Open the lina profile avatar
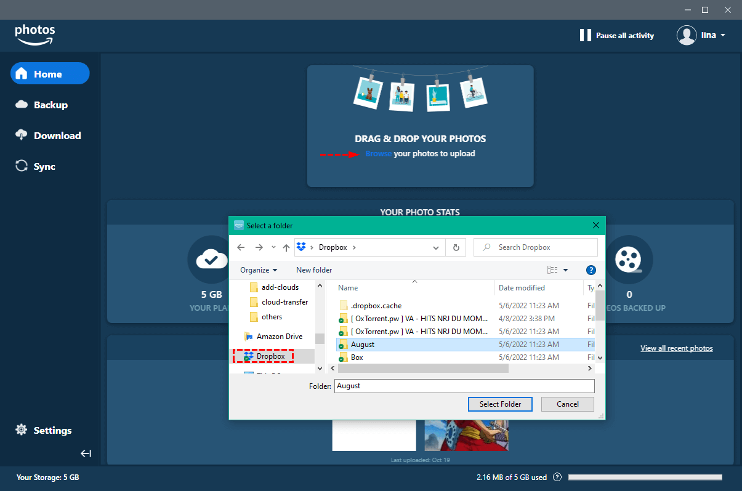Screen dimensions: 742x491 click(x=687, y=35)
